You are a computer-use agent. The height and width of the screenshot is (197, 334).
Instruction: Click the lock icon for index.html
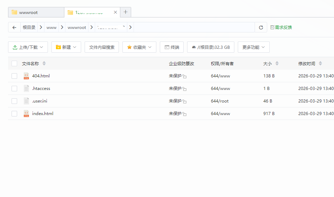pos(184,114)
